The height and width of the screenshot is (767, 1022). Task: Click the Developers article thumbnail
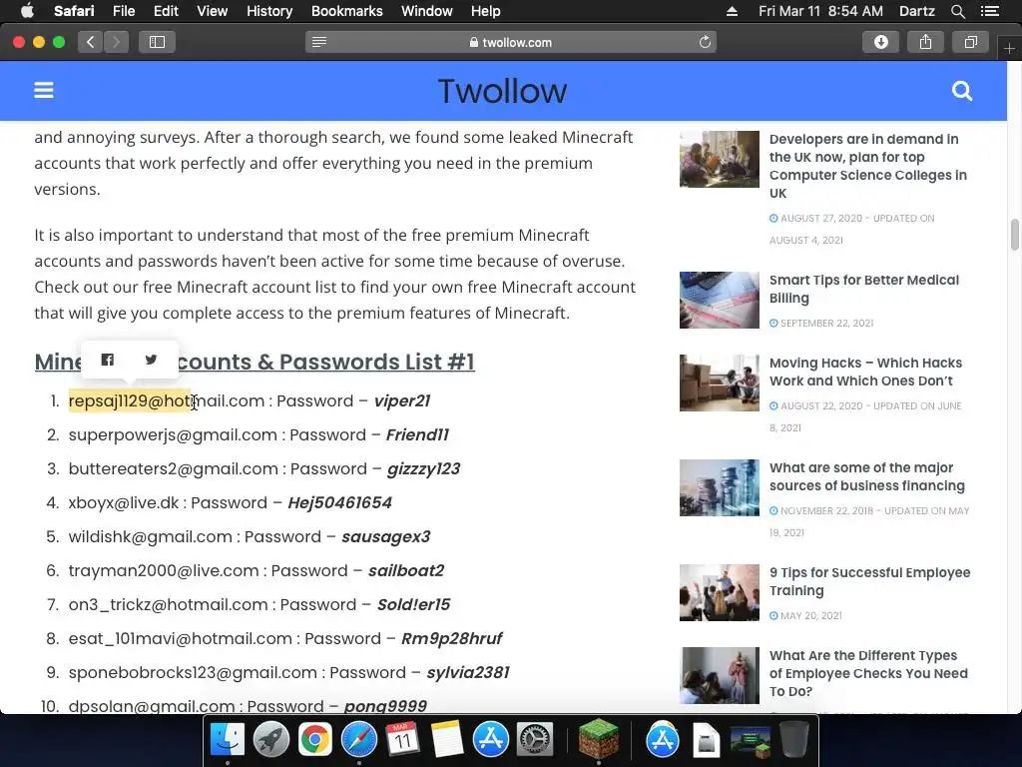coord(719,159)
